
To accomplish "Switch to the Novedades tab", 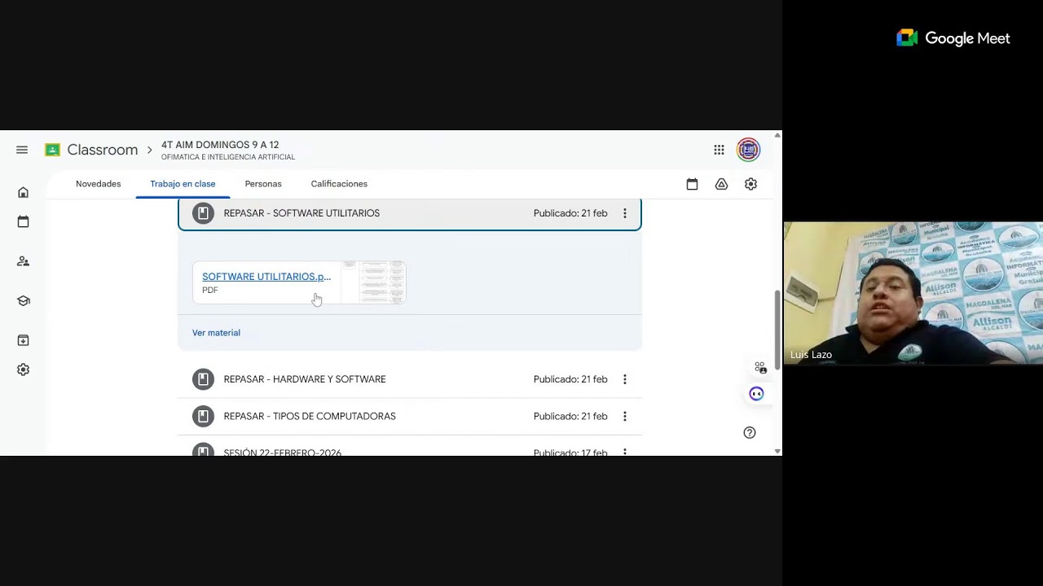I will 98,184.
